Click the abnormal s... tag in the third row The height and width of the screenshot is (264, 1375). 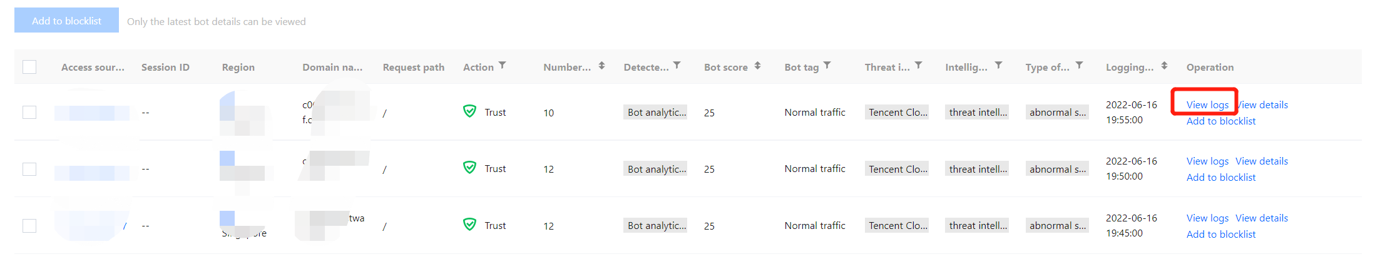[x=1057, y=226]
